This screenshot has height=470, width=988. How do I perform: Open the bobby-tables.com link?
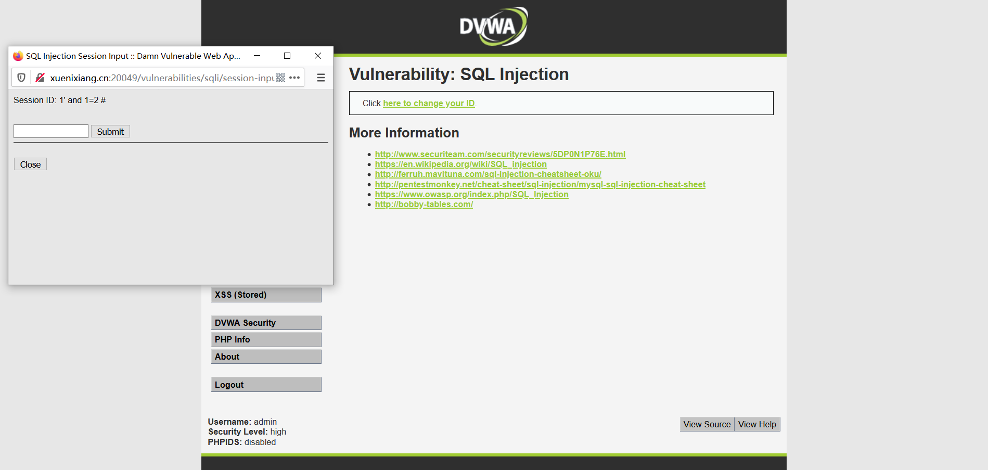[424, 204]
